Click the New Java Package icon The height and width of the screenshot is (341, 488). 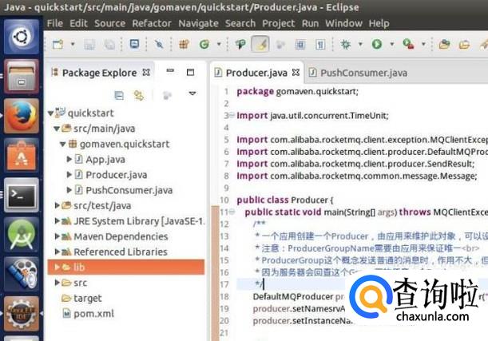(184, 45)
